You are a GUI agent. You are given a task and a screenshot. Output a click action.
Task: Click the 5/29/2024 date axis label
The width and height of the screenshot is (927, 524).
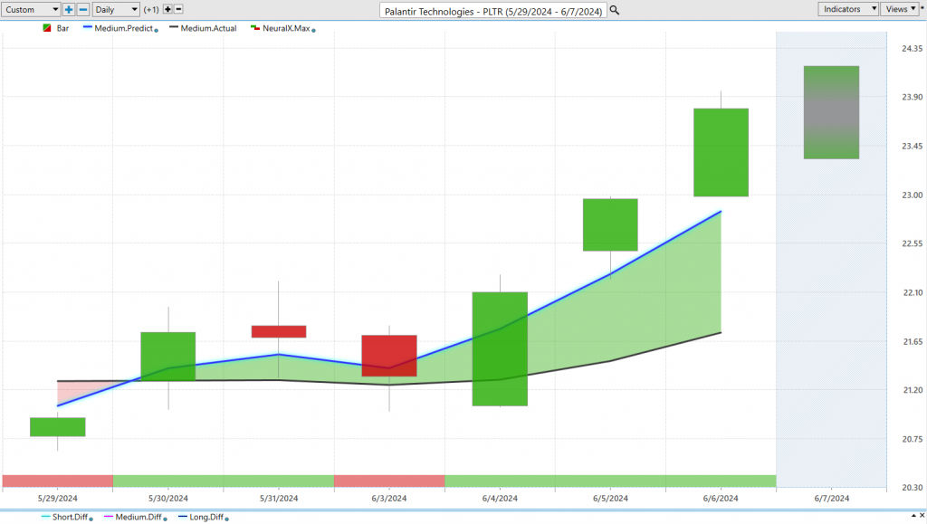[x=57, y=498]
